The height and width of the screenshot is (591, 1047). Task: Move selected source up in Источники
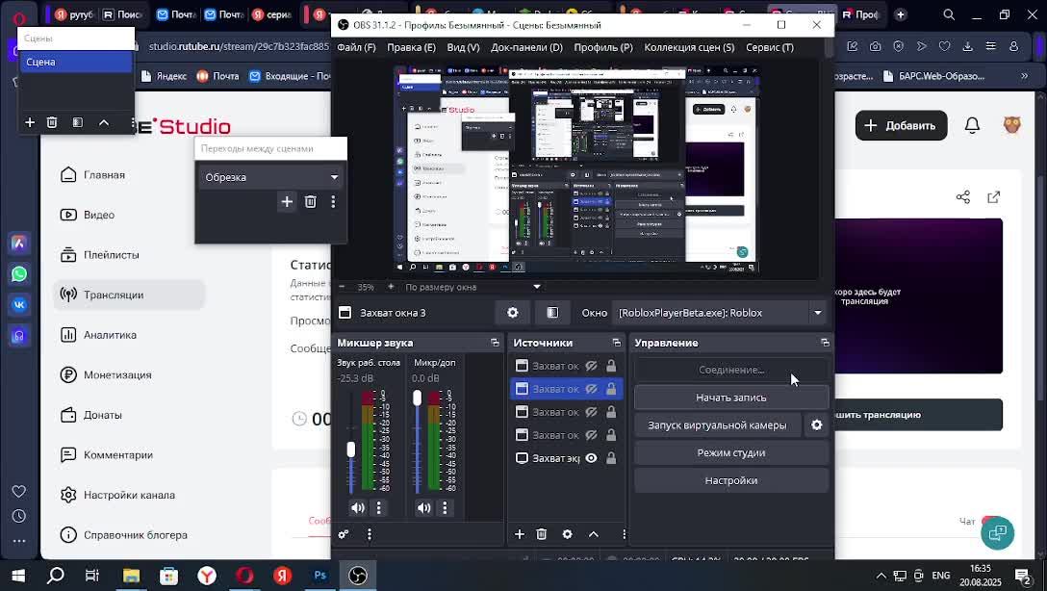[593, 534]
